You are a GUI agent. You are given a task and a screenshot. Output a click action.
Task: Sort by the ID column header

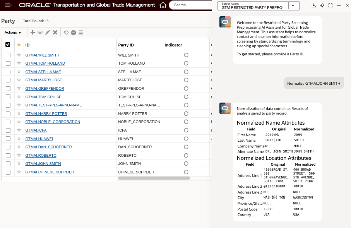click(x=27, y=45)
